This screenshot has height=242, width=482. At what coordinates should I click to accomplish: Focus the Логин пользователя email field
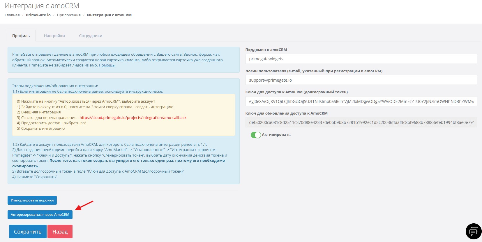pos(361,80)
